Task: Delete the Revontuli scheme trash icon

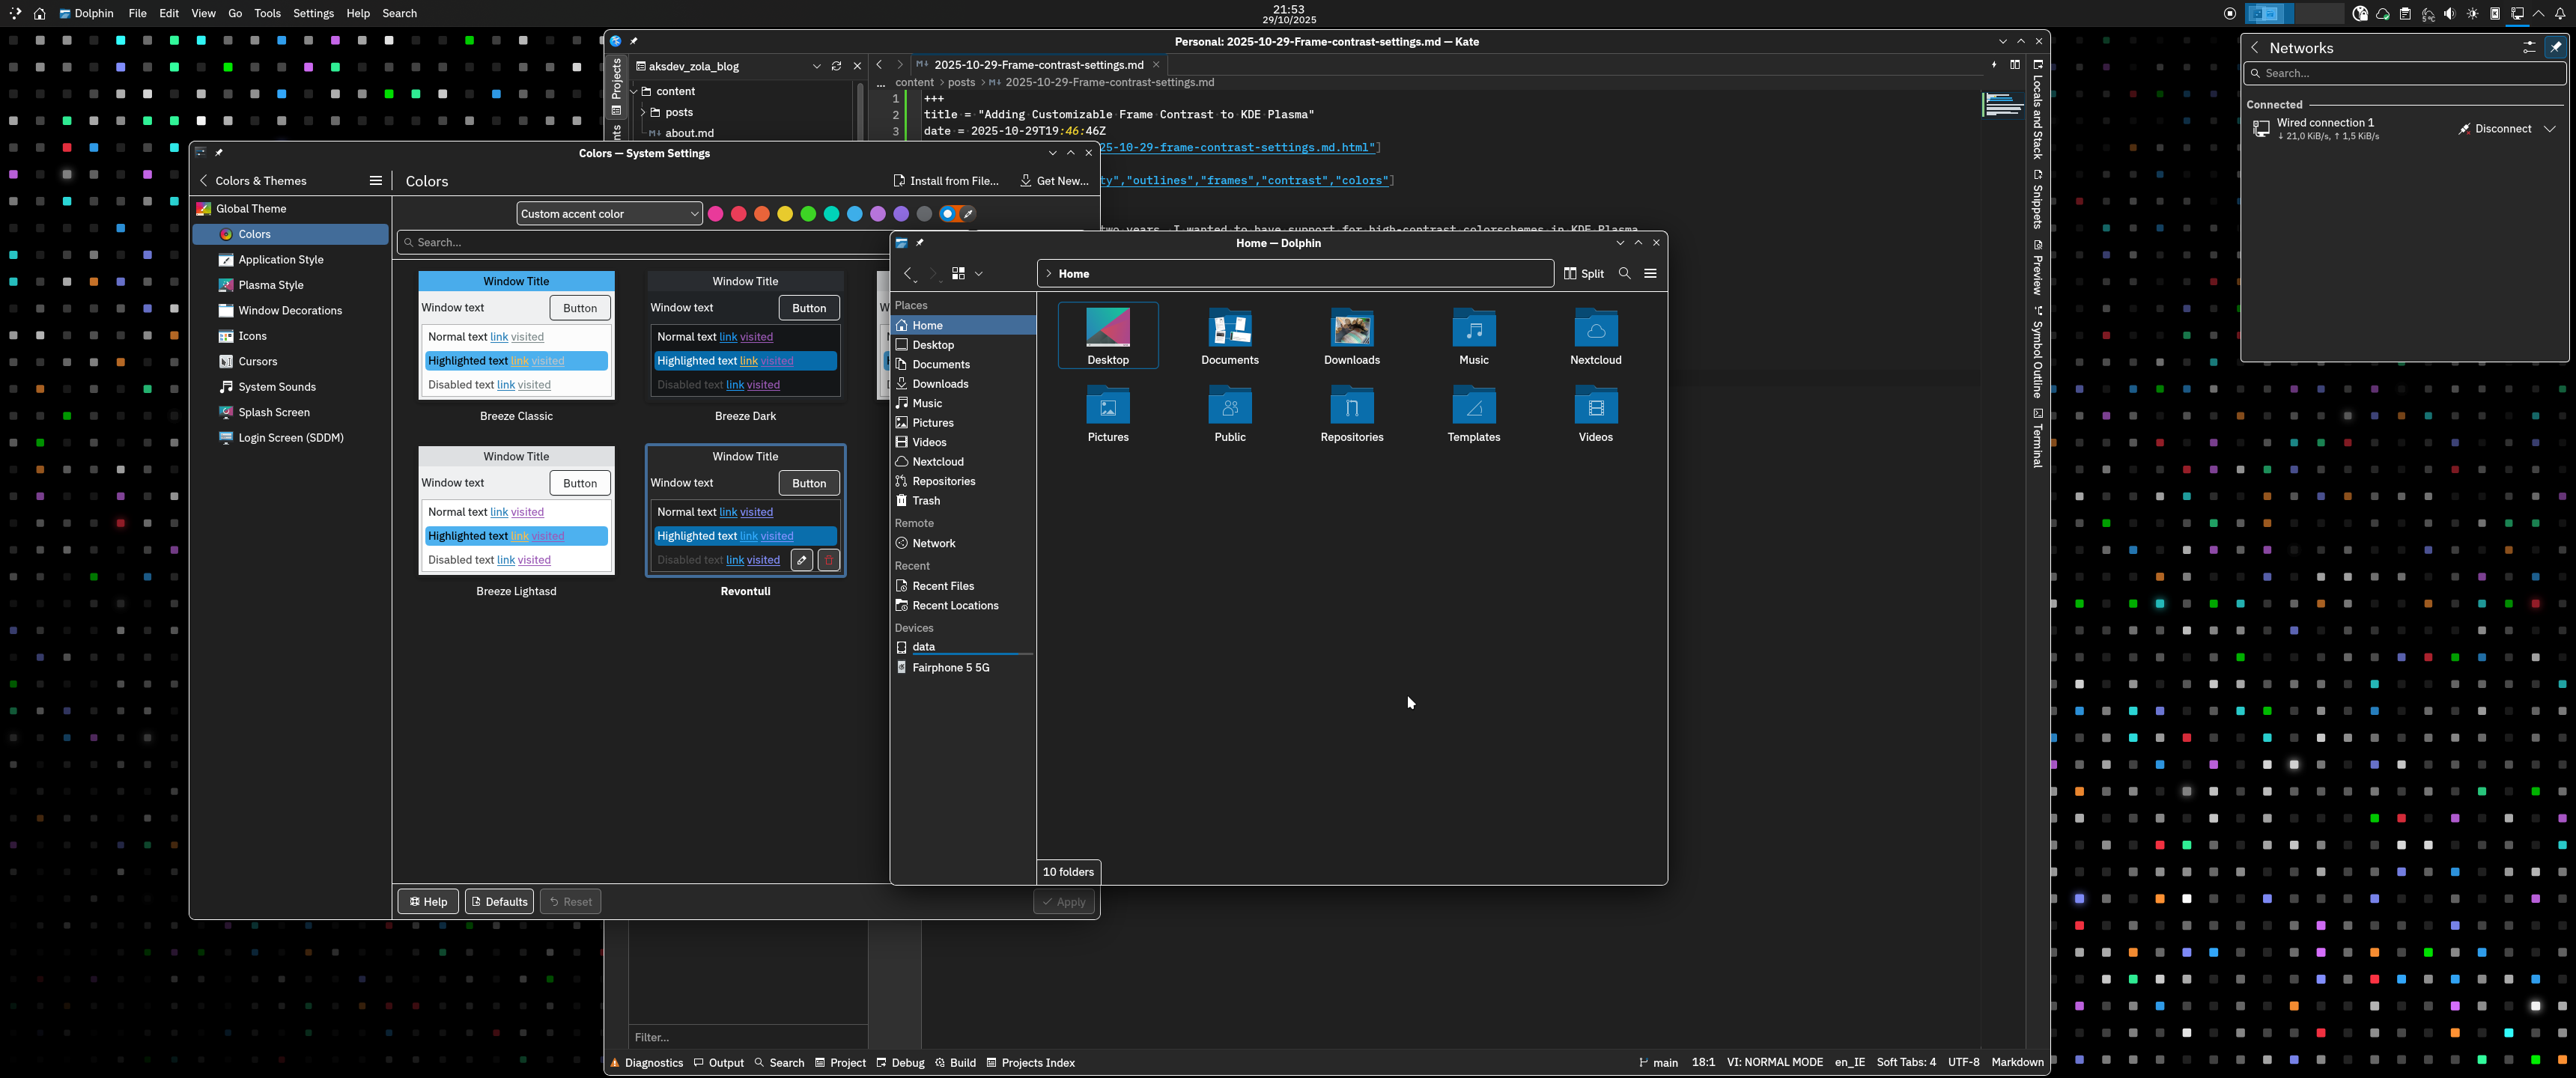Action: 828,560
